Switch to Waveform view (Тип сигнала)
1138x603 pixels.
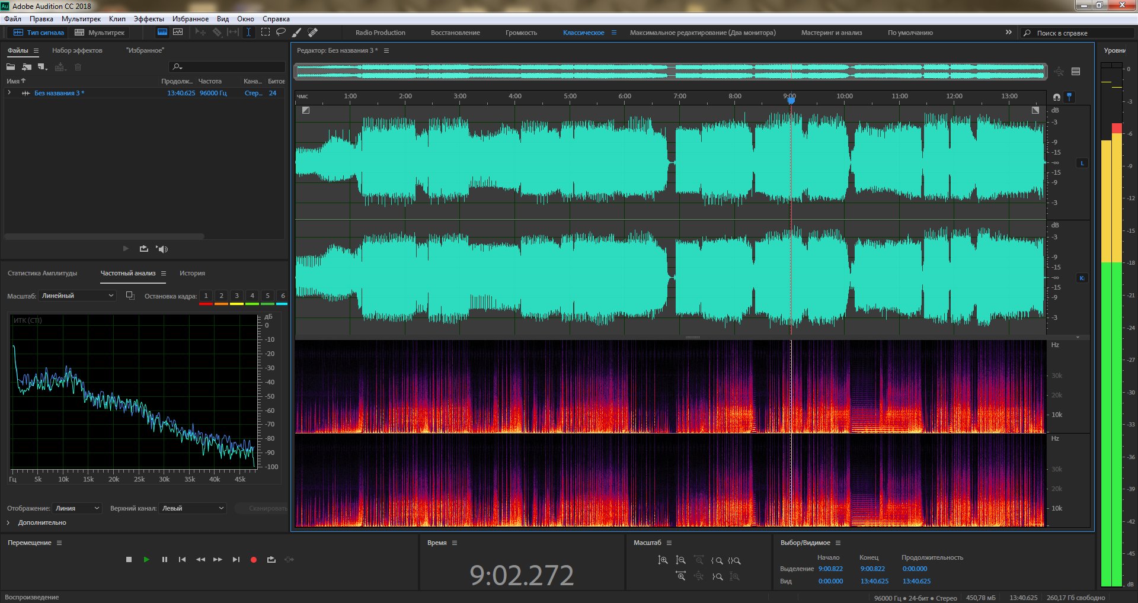point(39,33)
